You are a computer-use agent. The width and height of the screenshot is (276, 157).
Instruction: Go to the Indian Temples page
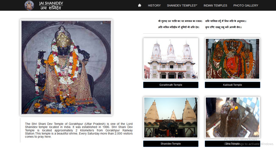[215, 5]
